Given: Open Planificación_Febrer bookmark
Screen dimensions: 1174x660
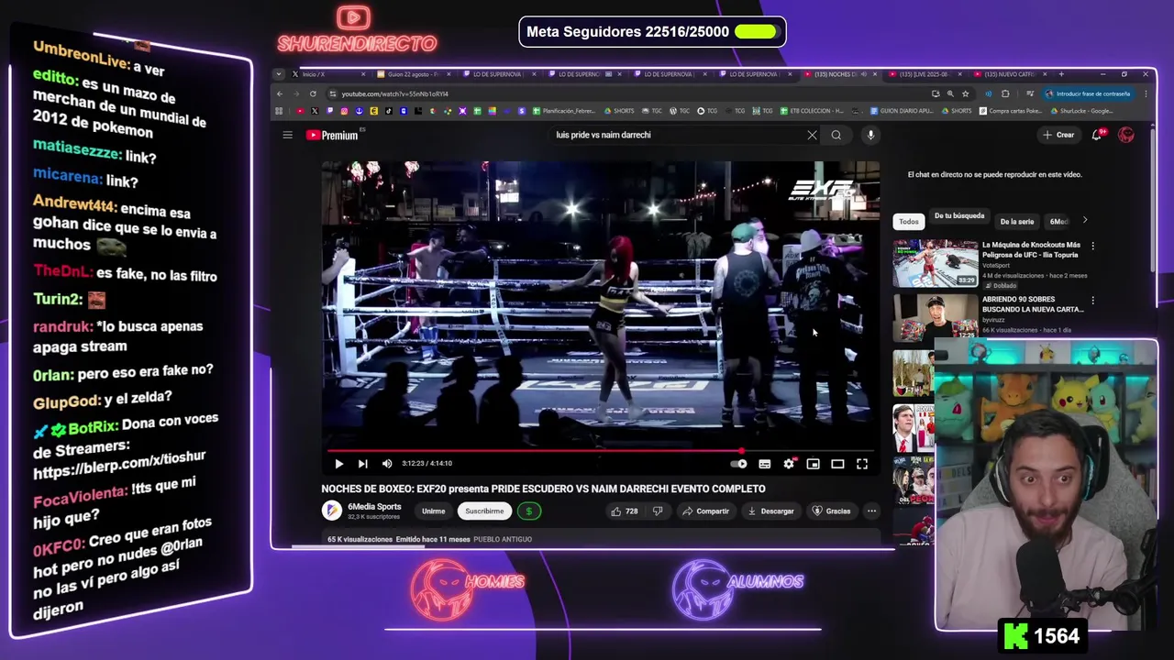Looking at the screenshot, I should coord(563,111).
